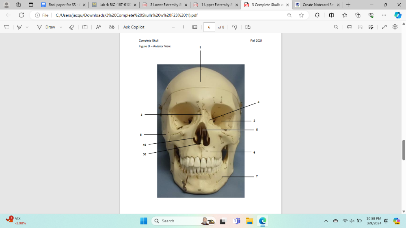The image size is (406, 228).
Task: Toggle the table of contents sidebar
Action: pyautogui.click(x=6, y=27)
